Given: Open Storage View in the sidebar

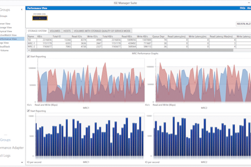Looking at the screenshot, I should 6,27.
